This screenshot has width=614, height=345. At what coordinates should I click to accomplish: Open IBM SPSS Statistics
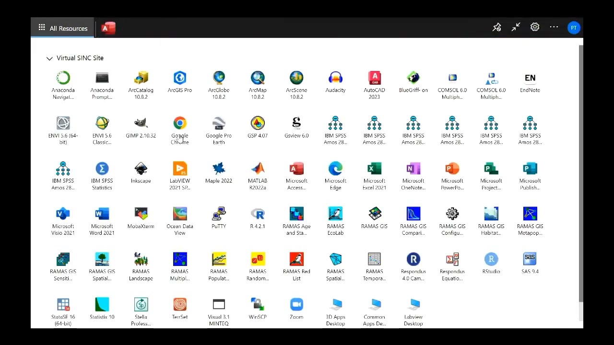coord(102,176)
